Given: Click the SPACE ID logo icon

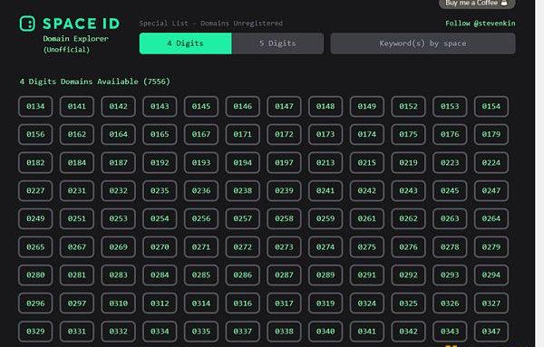Looking at the screenshot, I should 27,24.
